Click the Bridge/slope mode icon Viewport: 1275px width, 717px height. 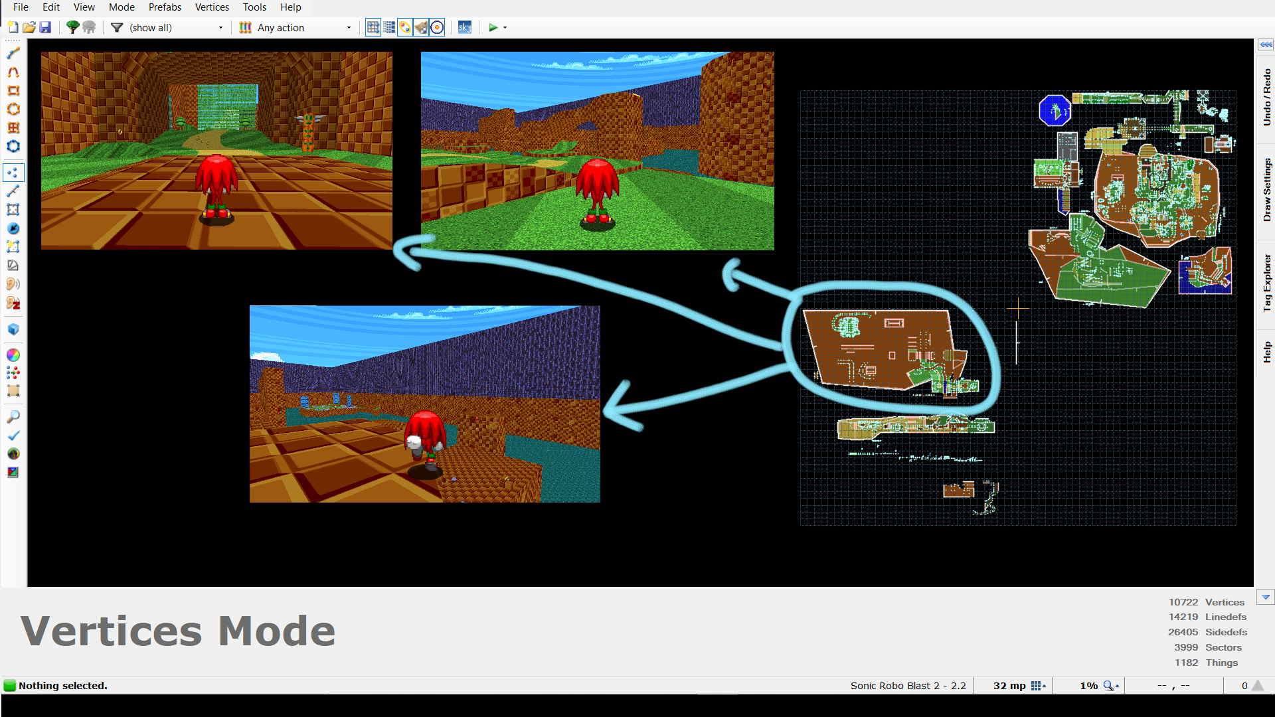[13, 266]
